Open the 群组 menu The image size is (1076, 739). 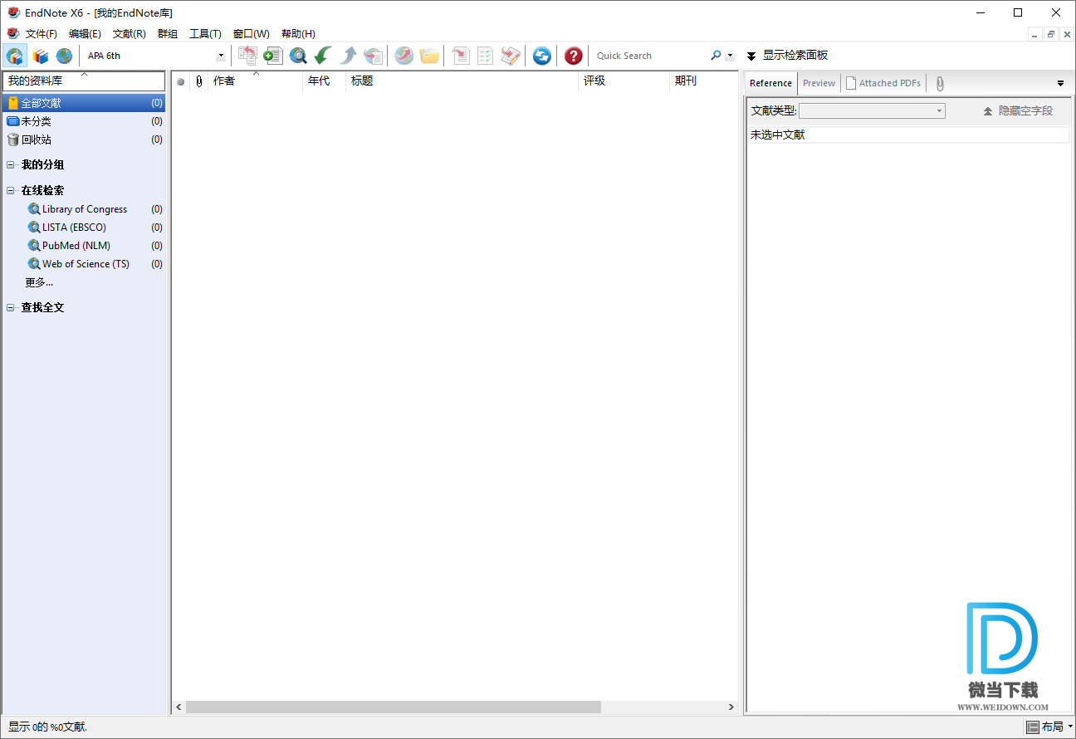[x=168, y=34]
